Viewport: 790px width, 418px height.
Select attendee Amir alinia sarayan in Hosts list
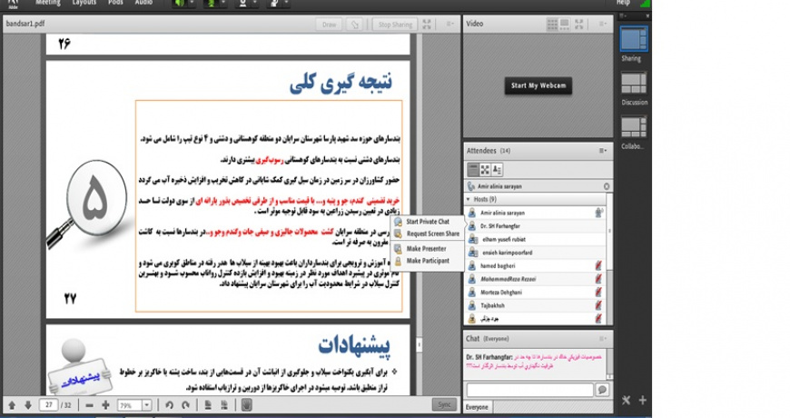536,213
